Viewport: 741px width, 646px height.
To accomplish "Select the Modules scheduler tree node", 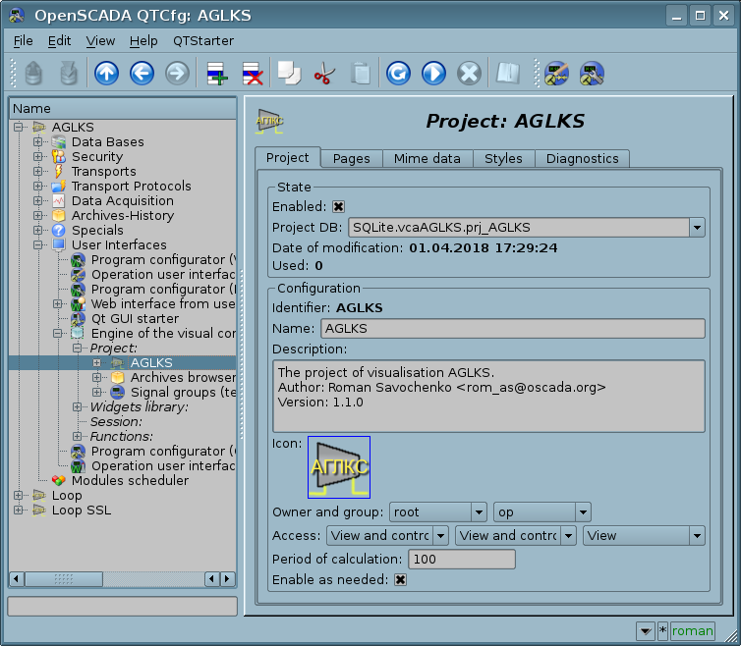I will pos(130,480).
